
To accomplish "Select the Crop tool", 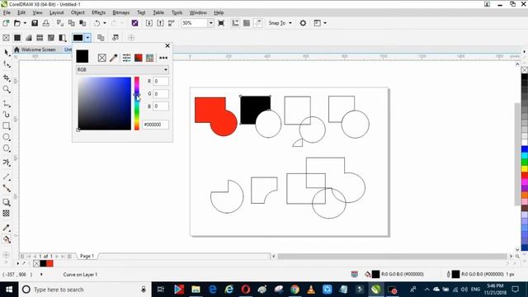I will (x=7, y=78).
